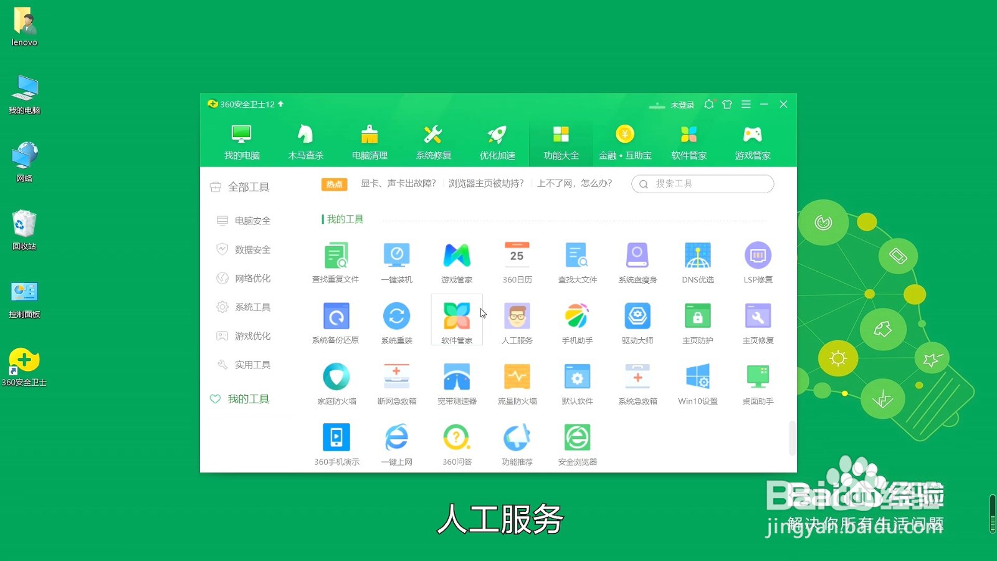Select 电脑安全 category
This screenshot has width=997, height=561.
click(x=244, y=221)
